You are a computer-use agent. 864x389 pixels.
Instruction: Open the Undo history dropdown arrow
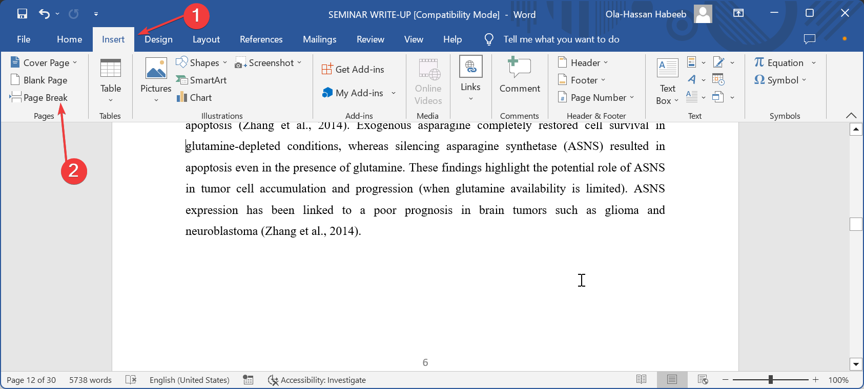57,14
